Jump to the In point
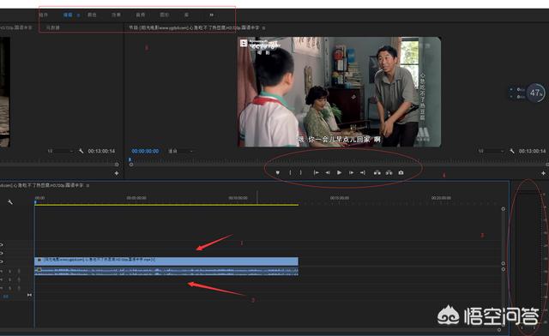The height and width of the screenshot is (336, 549). tap(317, 172)
